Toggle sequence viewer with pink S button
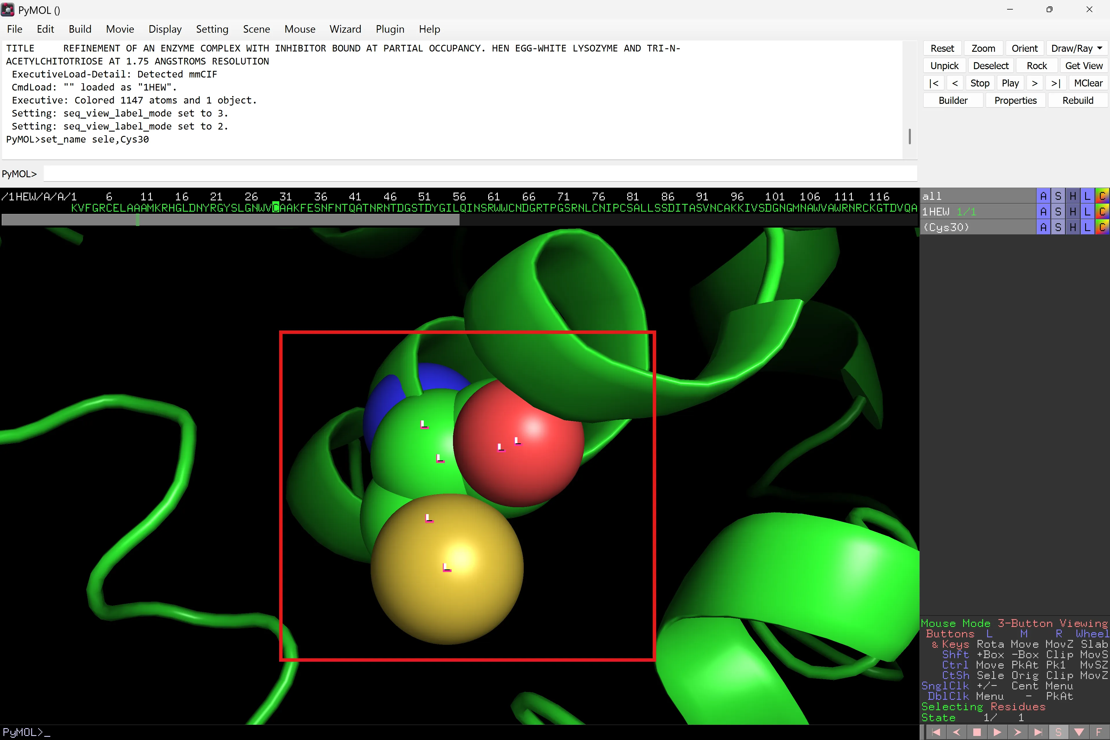The image size is (1110, 740). [x=1058, y=732]
